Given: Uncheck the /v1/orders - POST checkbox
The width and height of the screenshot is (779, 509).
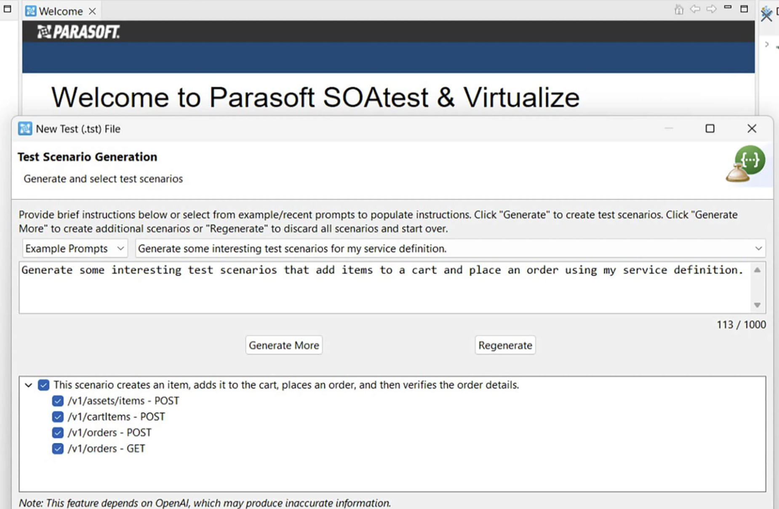Looking at the screenshot, I should click(58, 433).
